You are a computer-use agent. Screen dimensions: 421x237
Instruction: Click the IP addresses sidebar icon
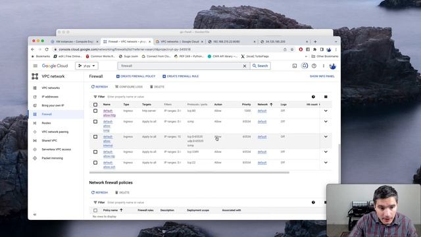35,97
